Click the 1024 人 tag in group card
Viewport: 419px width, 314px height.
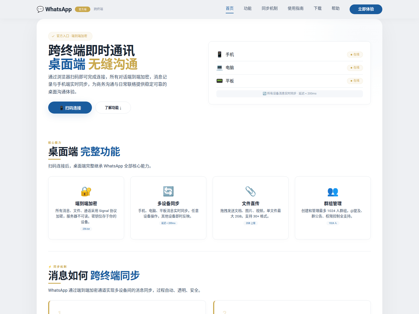click(333, 223)
